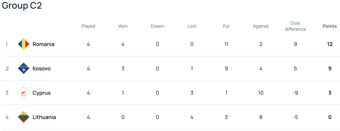Open the Romania team link

[43, 44]
